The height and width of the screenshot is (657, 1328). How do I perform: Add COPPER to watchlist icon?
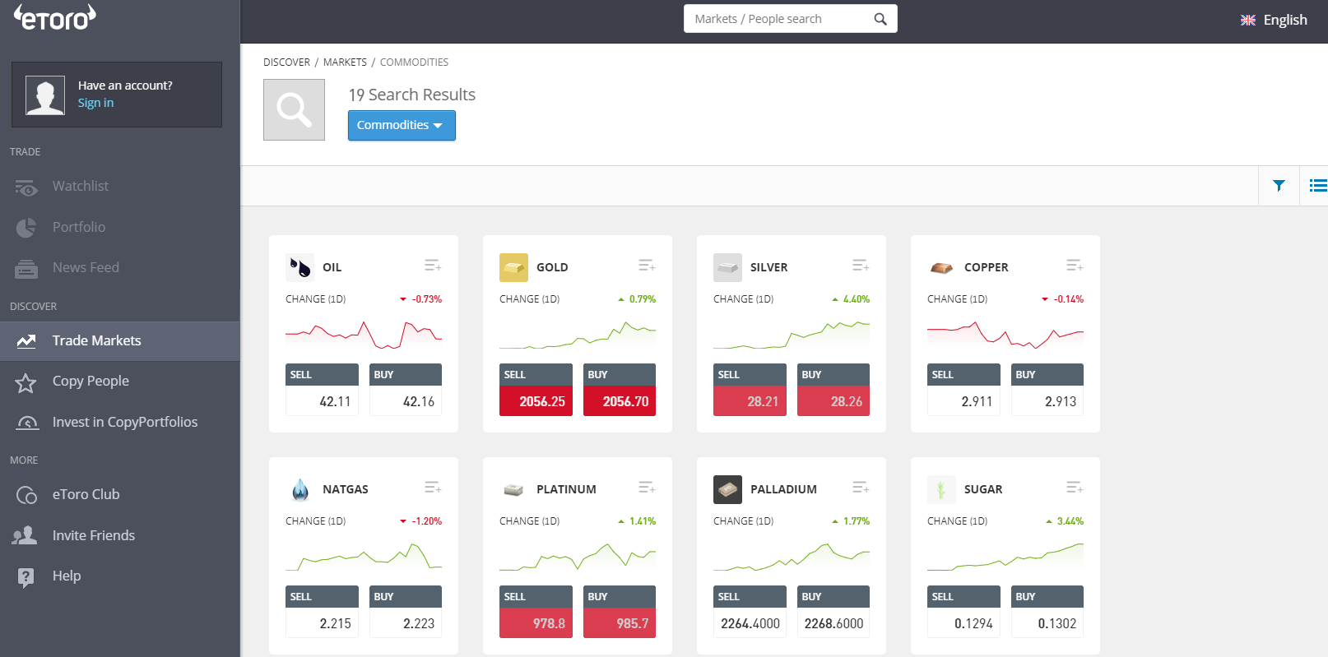pyautogui.click(x=1075, y=266)
